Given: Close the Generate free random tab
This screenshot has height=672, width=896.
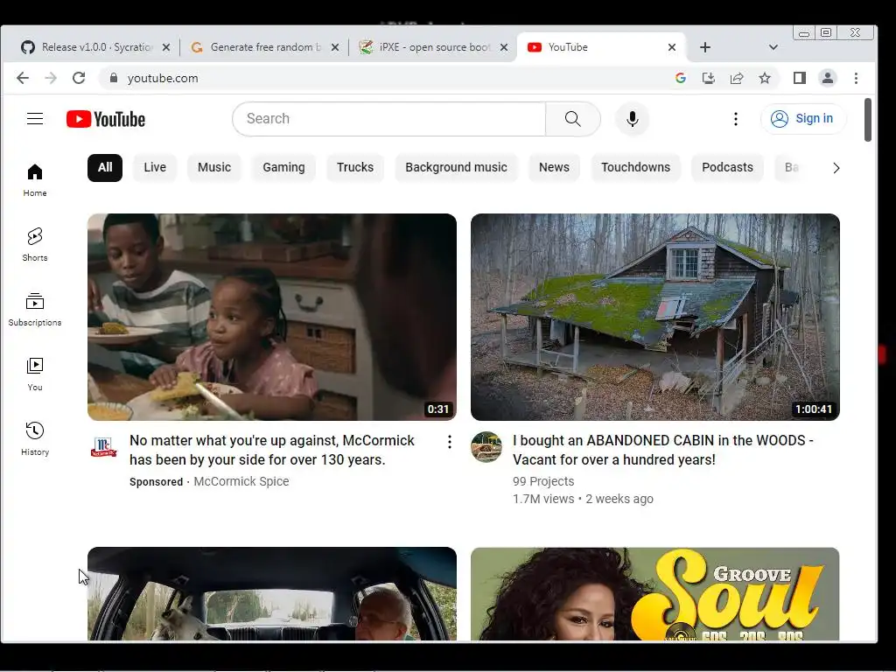Looking at the screenshot, I should coord(335,47).
